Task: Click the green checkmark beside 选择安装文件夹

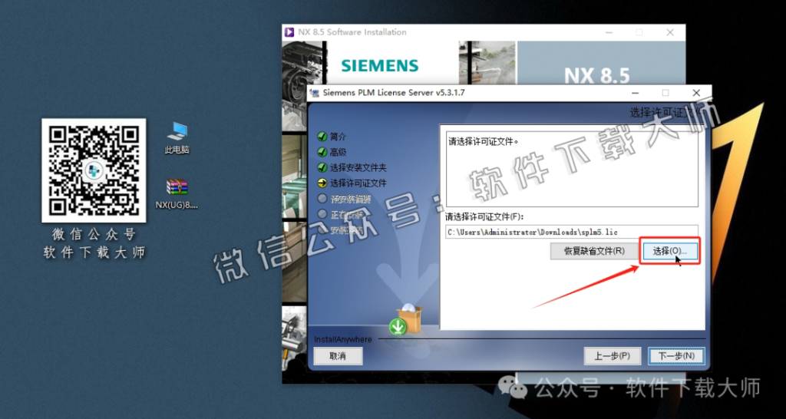Action: click(322, 168)
